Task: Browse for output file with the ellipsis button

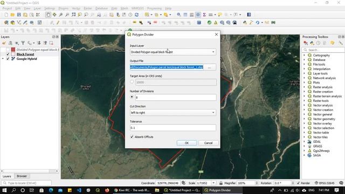Action: 210,67
